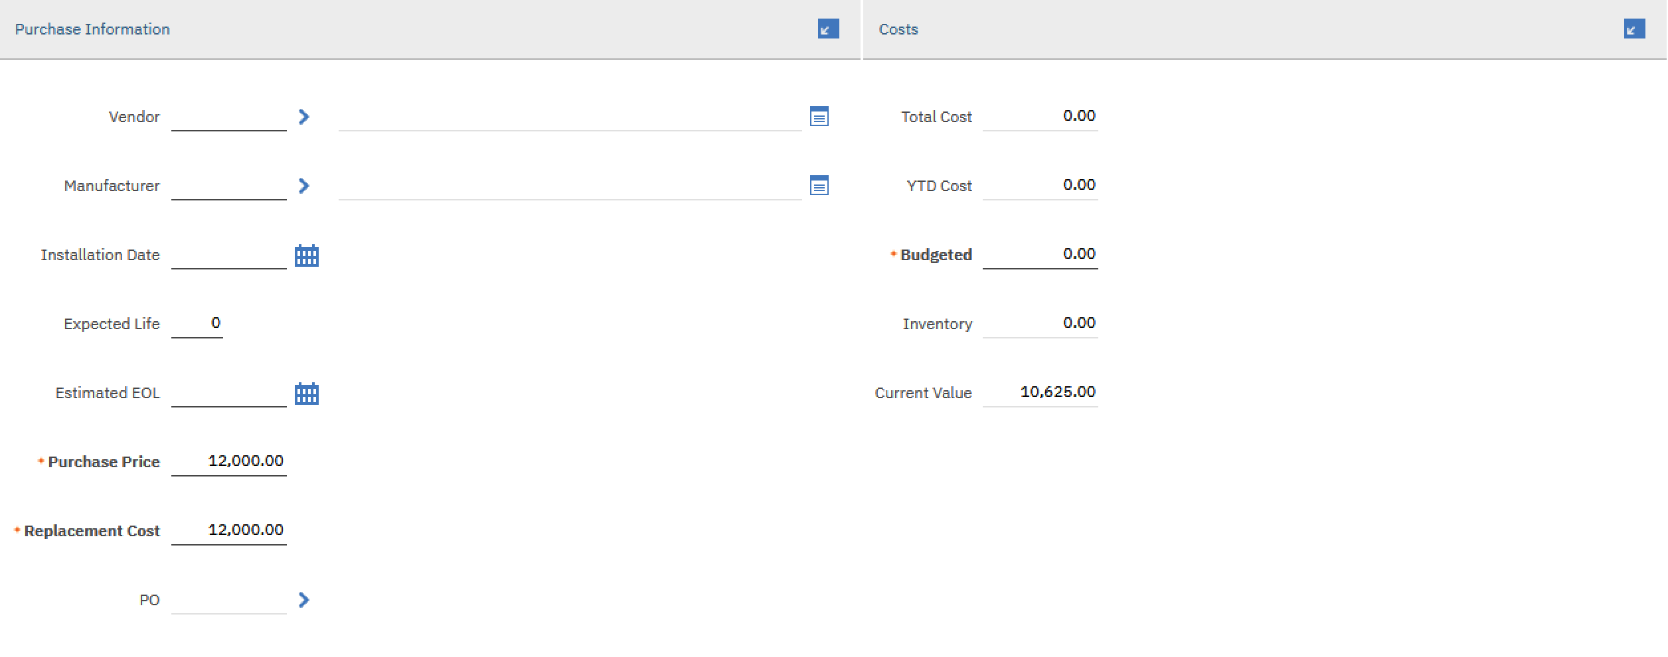The width and height of the screenshot is (1668, 657).
Task: Expand the PO selection options
Action: (304, 599)
